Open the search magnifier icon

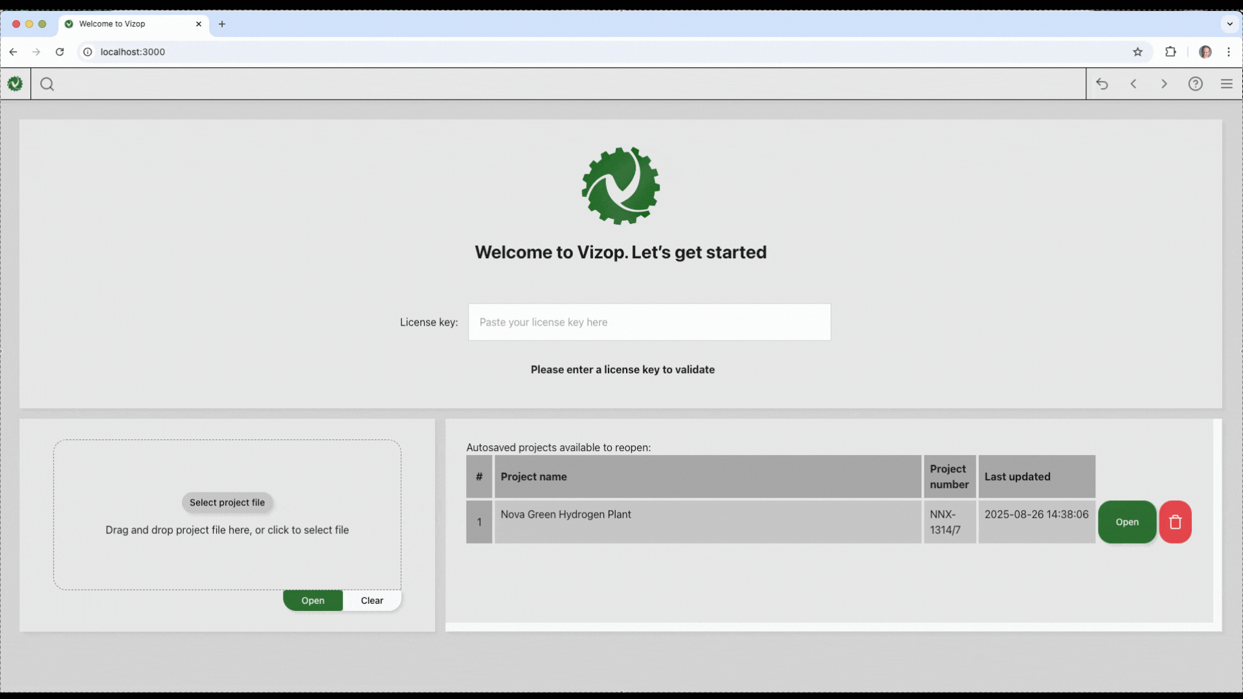point(47,84)
